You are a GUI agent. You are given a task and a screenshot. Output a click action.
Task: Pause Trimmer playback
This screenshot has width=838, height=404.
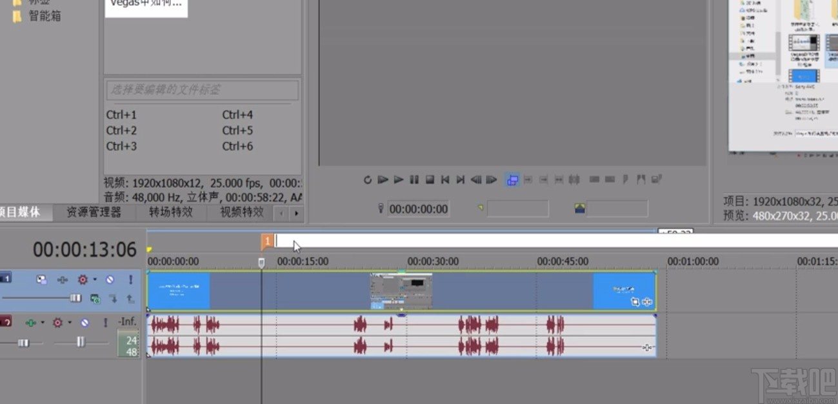pyautogui.click(x=414, y=180)
